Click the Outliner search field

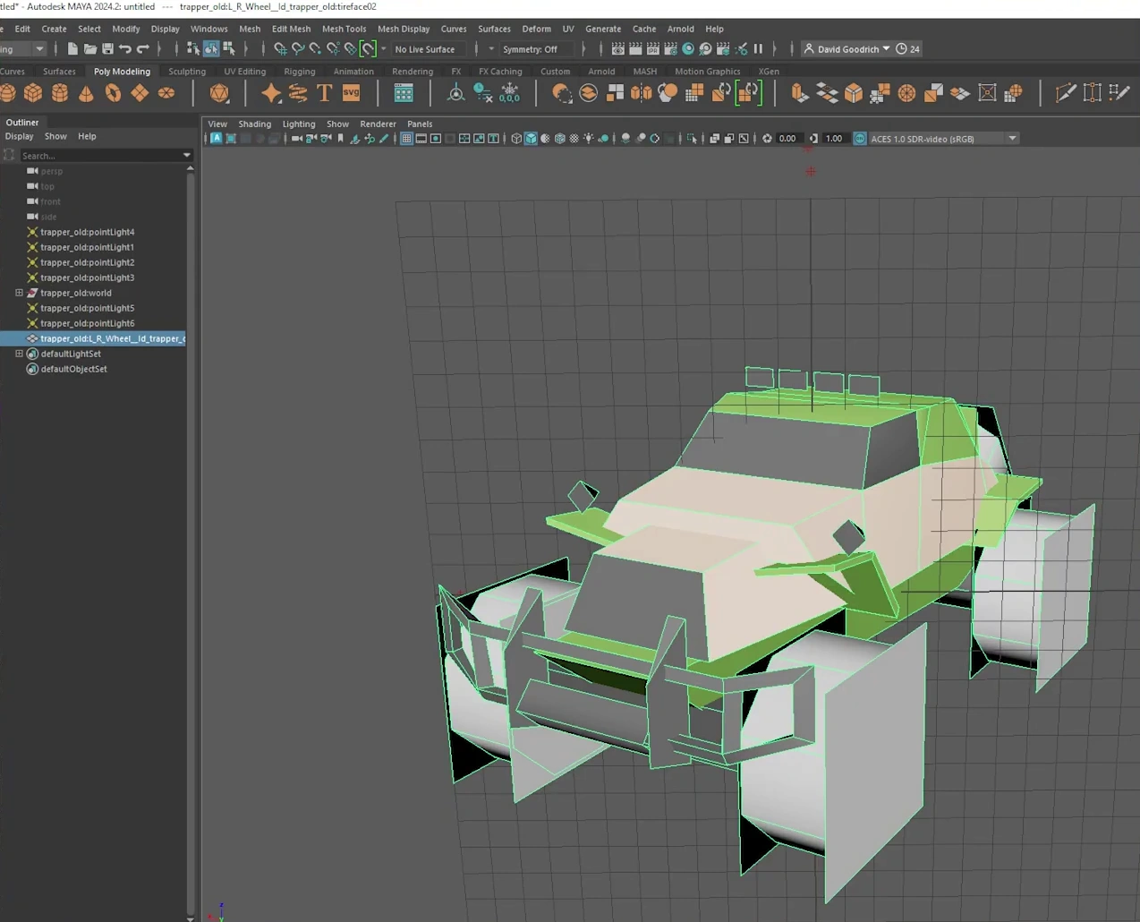[98, 156]
